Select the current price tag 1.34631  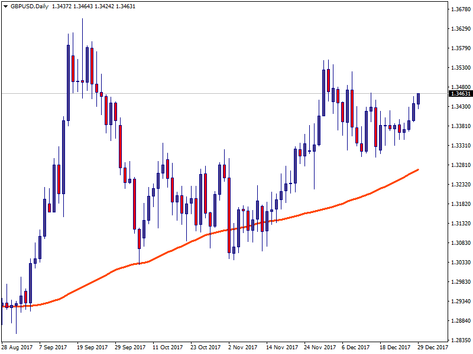460,94
